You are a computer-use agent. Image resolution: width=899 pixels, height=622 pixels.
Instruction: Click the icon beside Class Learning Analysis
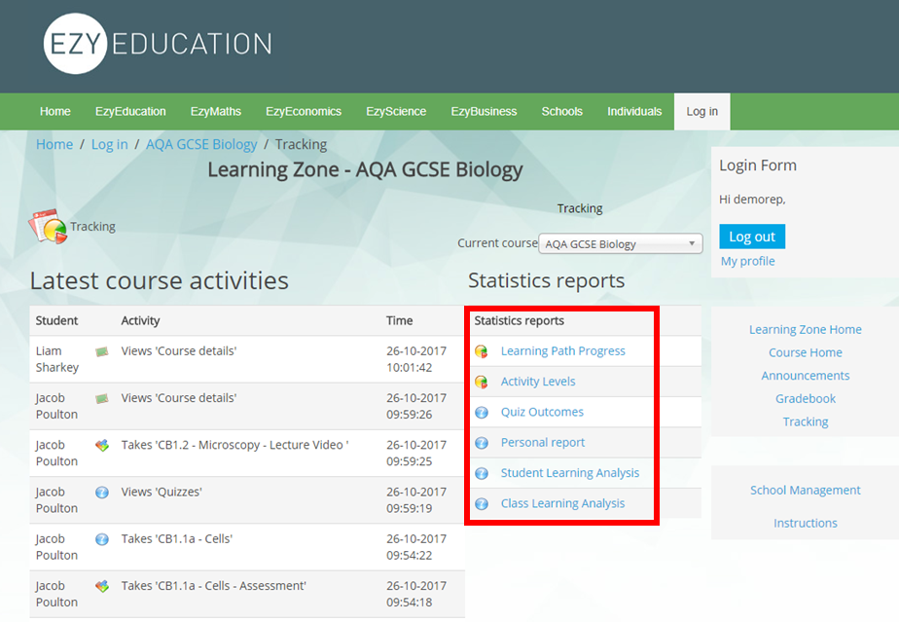(482, 503)
